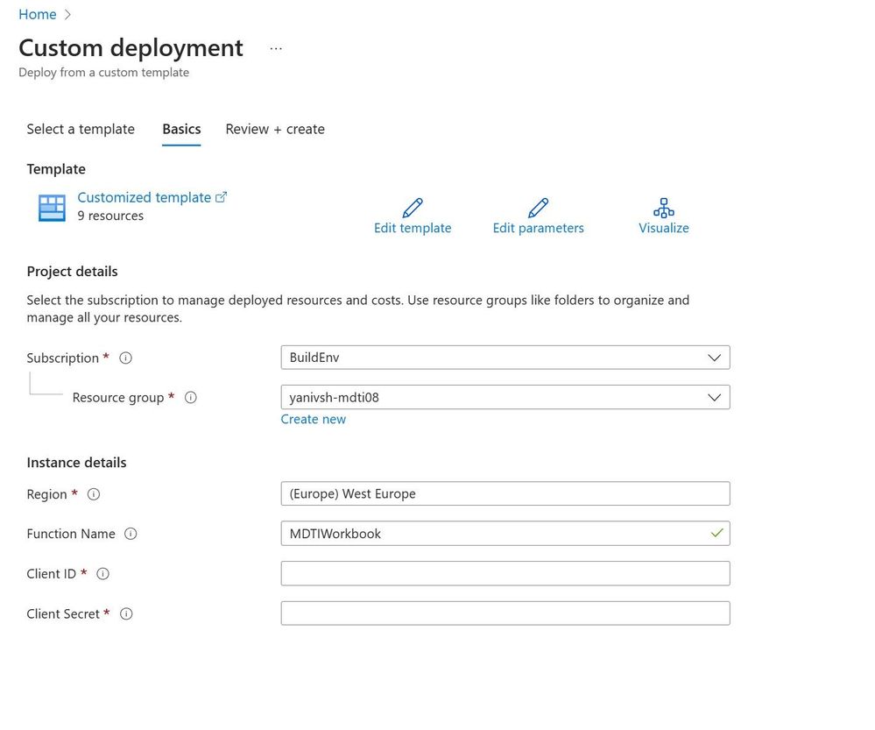Viewport: 875px width, 730px height.
Task: Go to the Review + create tab
Action: tap(274, 129)
